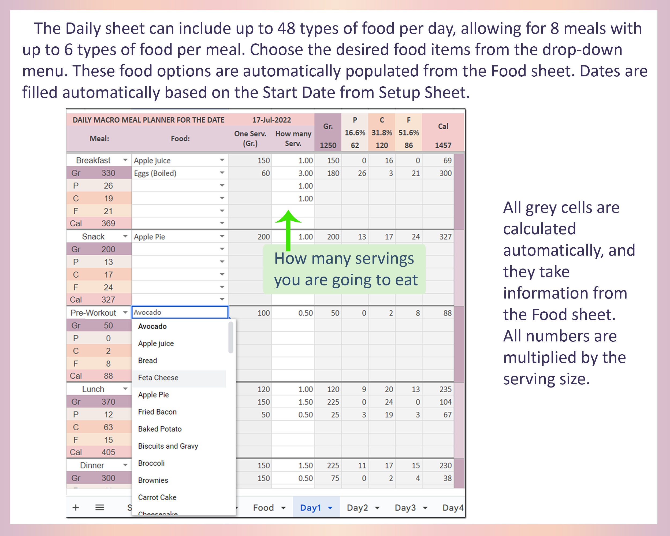The image size is (670, 536).
Task: Open the all sheets list icon
Action: [99, 507]
